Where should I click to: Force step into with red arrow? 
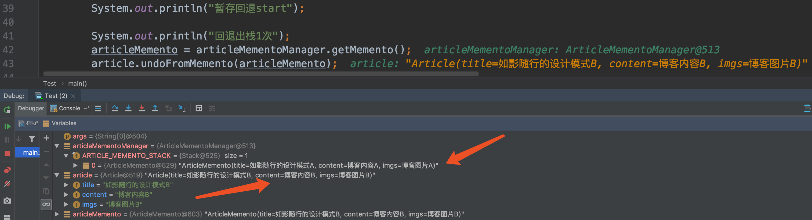click(x=142, y=109)
